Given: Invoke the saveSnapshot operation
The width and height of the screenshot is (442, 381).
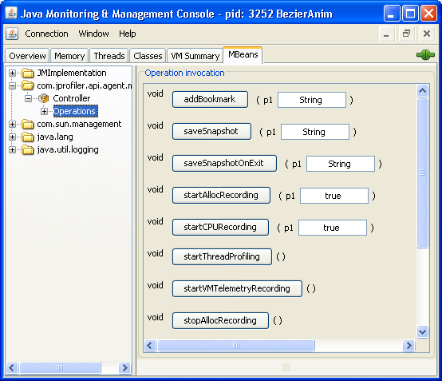Looking at the screenshot, I should coord(211,131).
